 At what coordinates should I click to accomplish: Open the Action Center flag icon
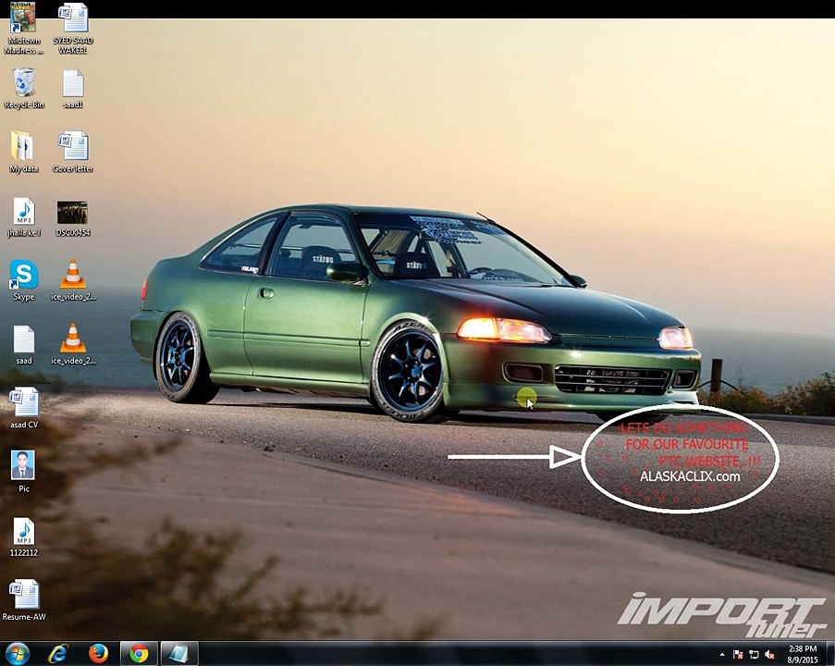(738, 654)
